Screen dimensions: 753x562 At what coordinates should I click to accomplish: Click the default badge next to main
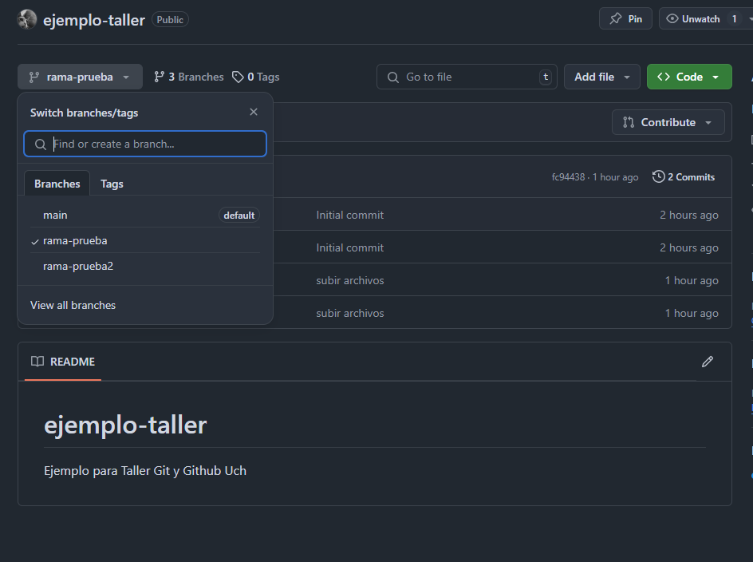point(239,215)
